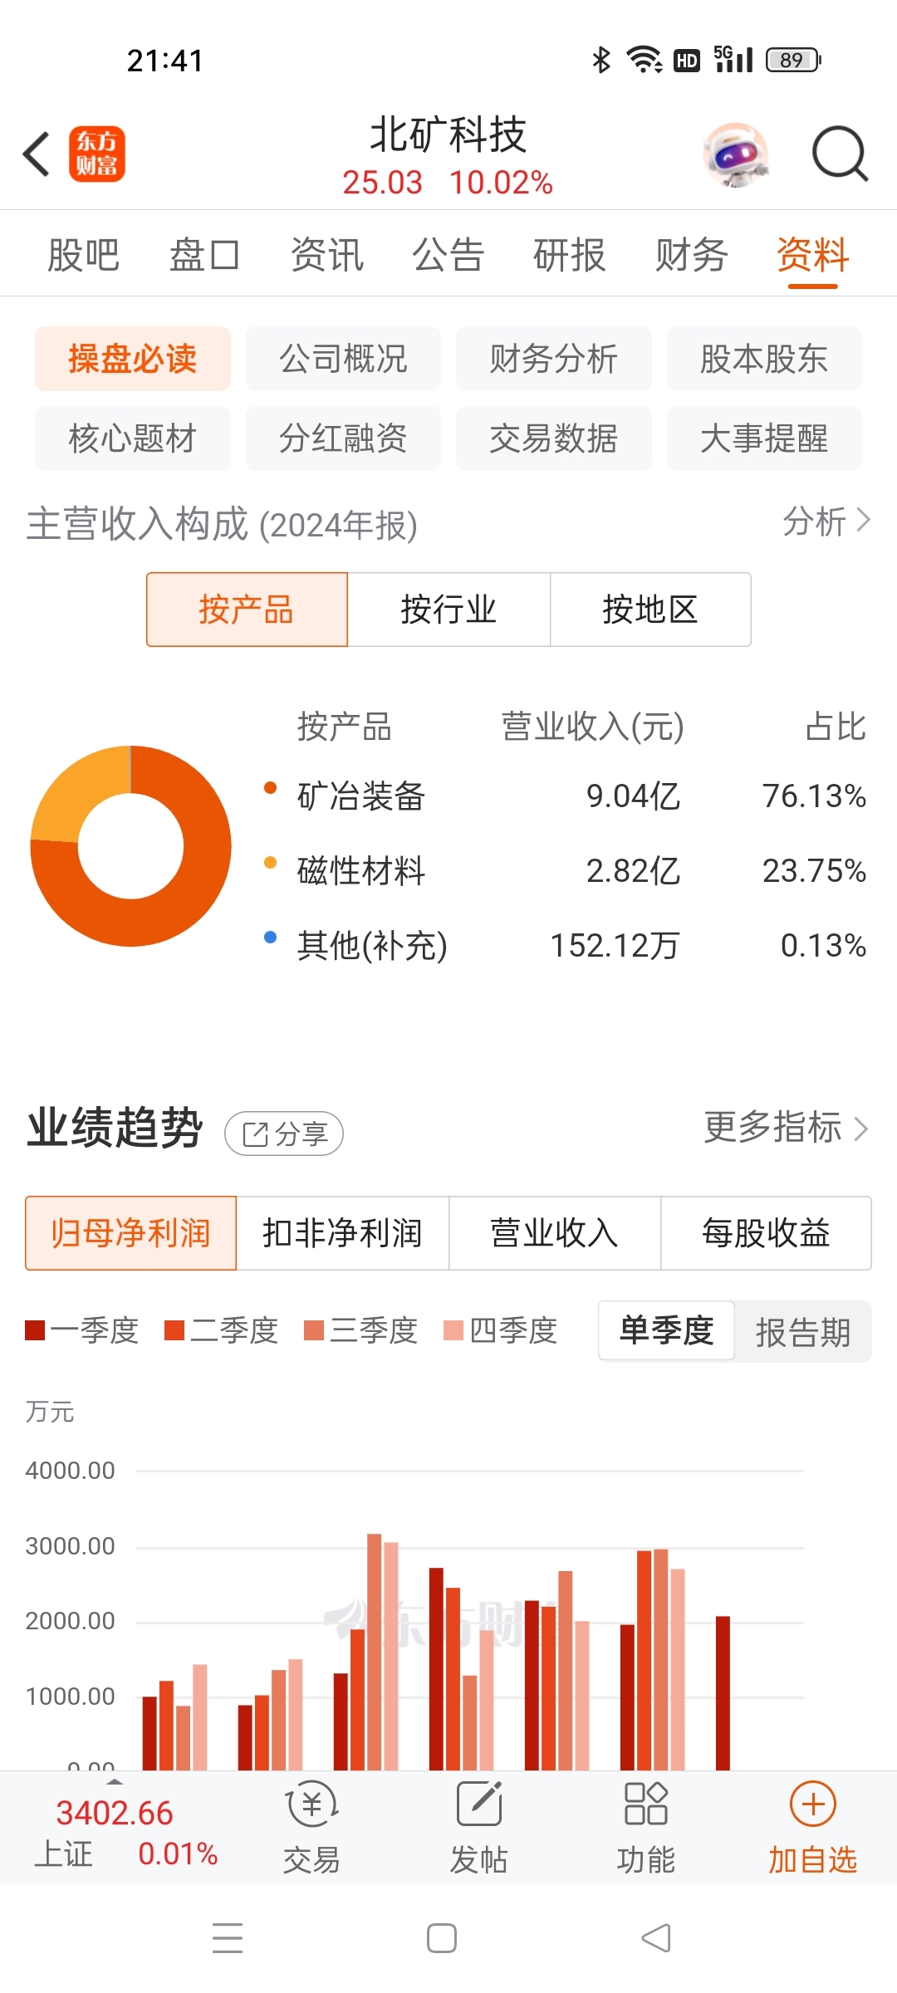Open the Eastmoney logo icon

pyautogui.click(x=97, y=154)
